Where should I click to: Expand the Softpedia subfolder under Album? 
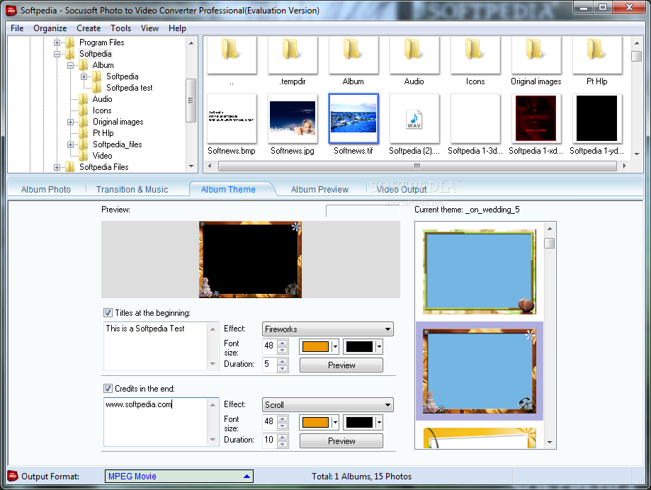coord(84,76)
